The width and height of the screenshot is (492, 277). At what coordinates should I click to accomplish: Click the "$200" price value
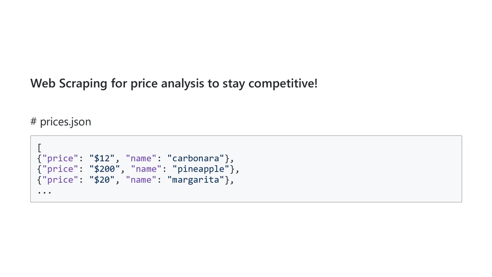[105, 169]
